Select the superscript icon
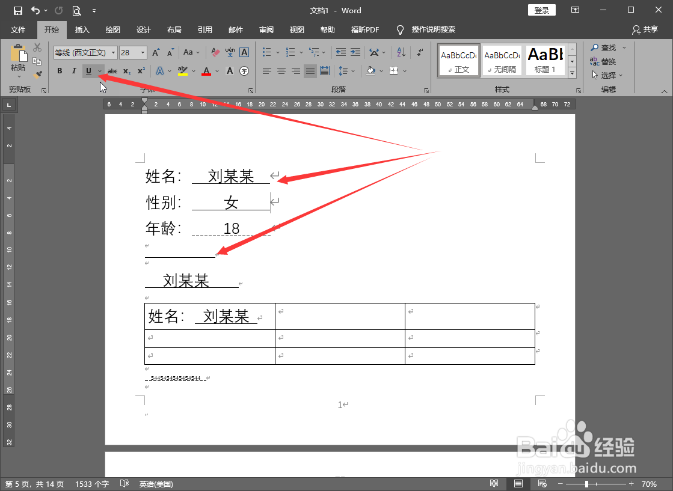The image size is (673, 491). tap(140, 71)
